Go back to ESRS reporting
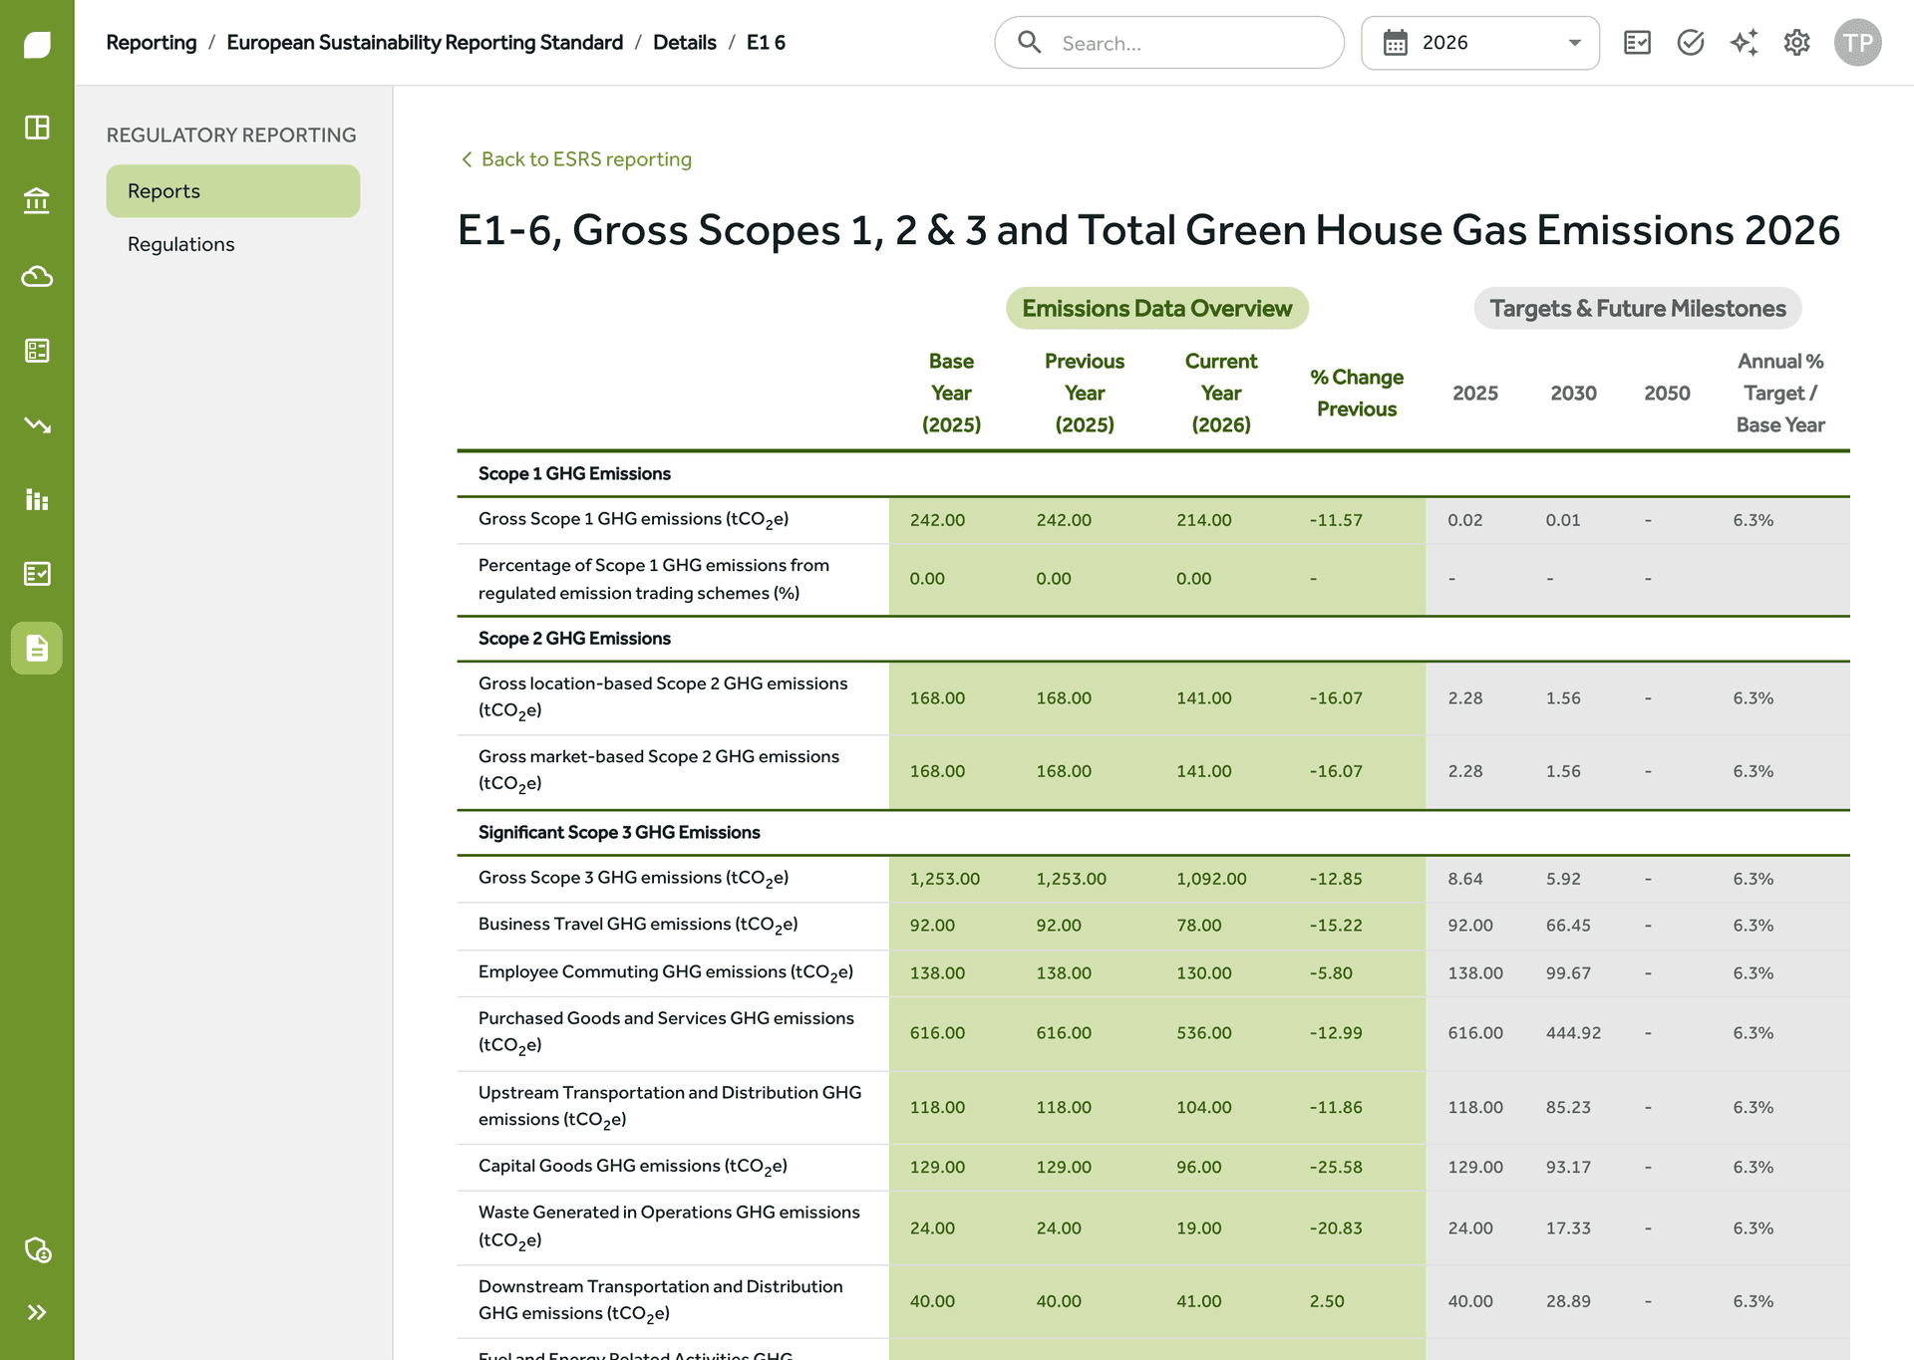The image size is (1914, 1360). (576, 159)
